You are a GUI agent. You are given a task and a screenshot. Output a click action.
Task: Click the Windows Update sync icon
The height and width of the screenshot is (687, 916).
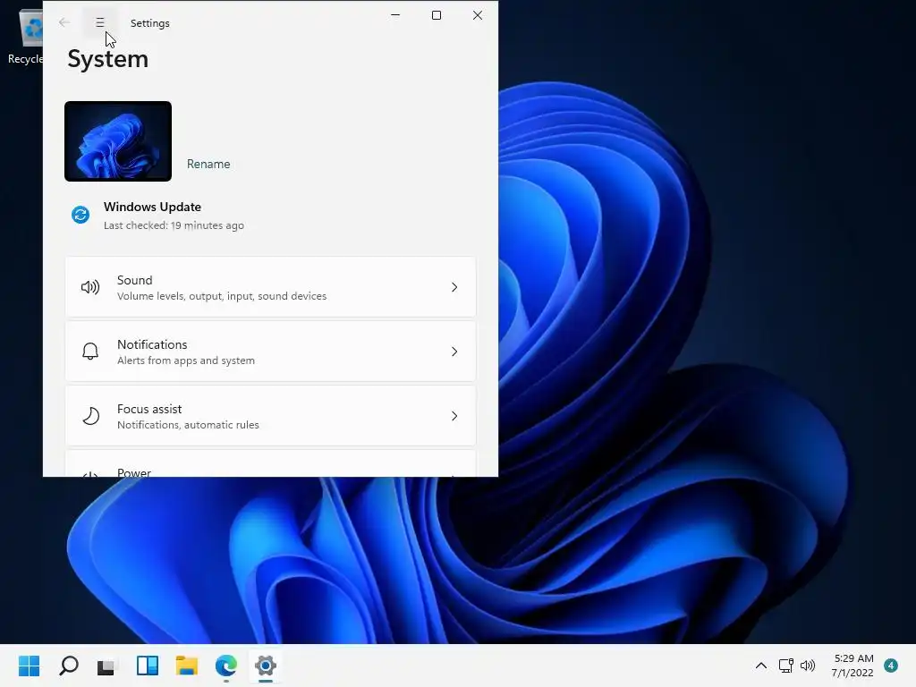(81, 215)
